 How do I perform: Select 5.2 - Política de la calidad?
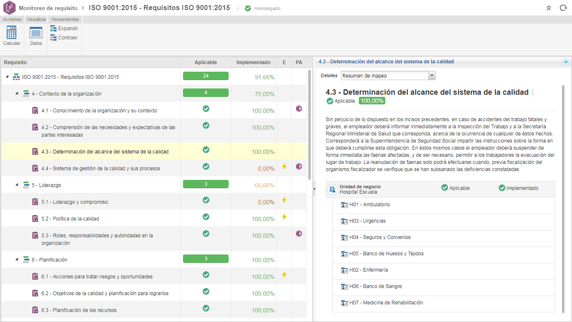point(154,218)
